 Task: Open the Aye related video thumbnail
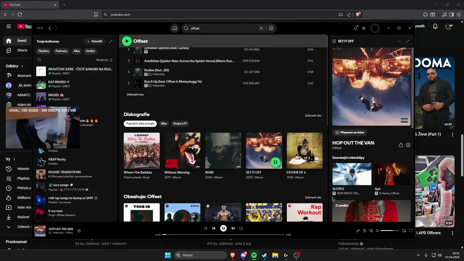tap(393, 174)
